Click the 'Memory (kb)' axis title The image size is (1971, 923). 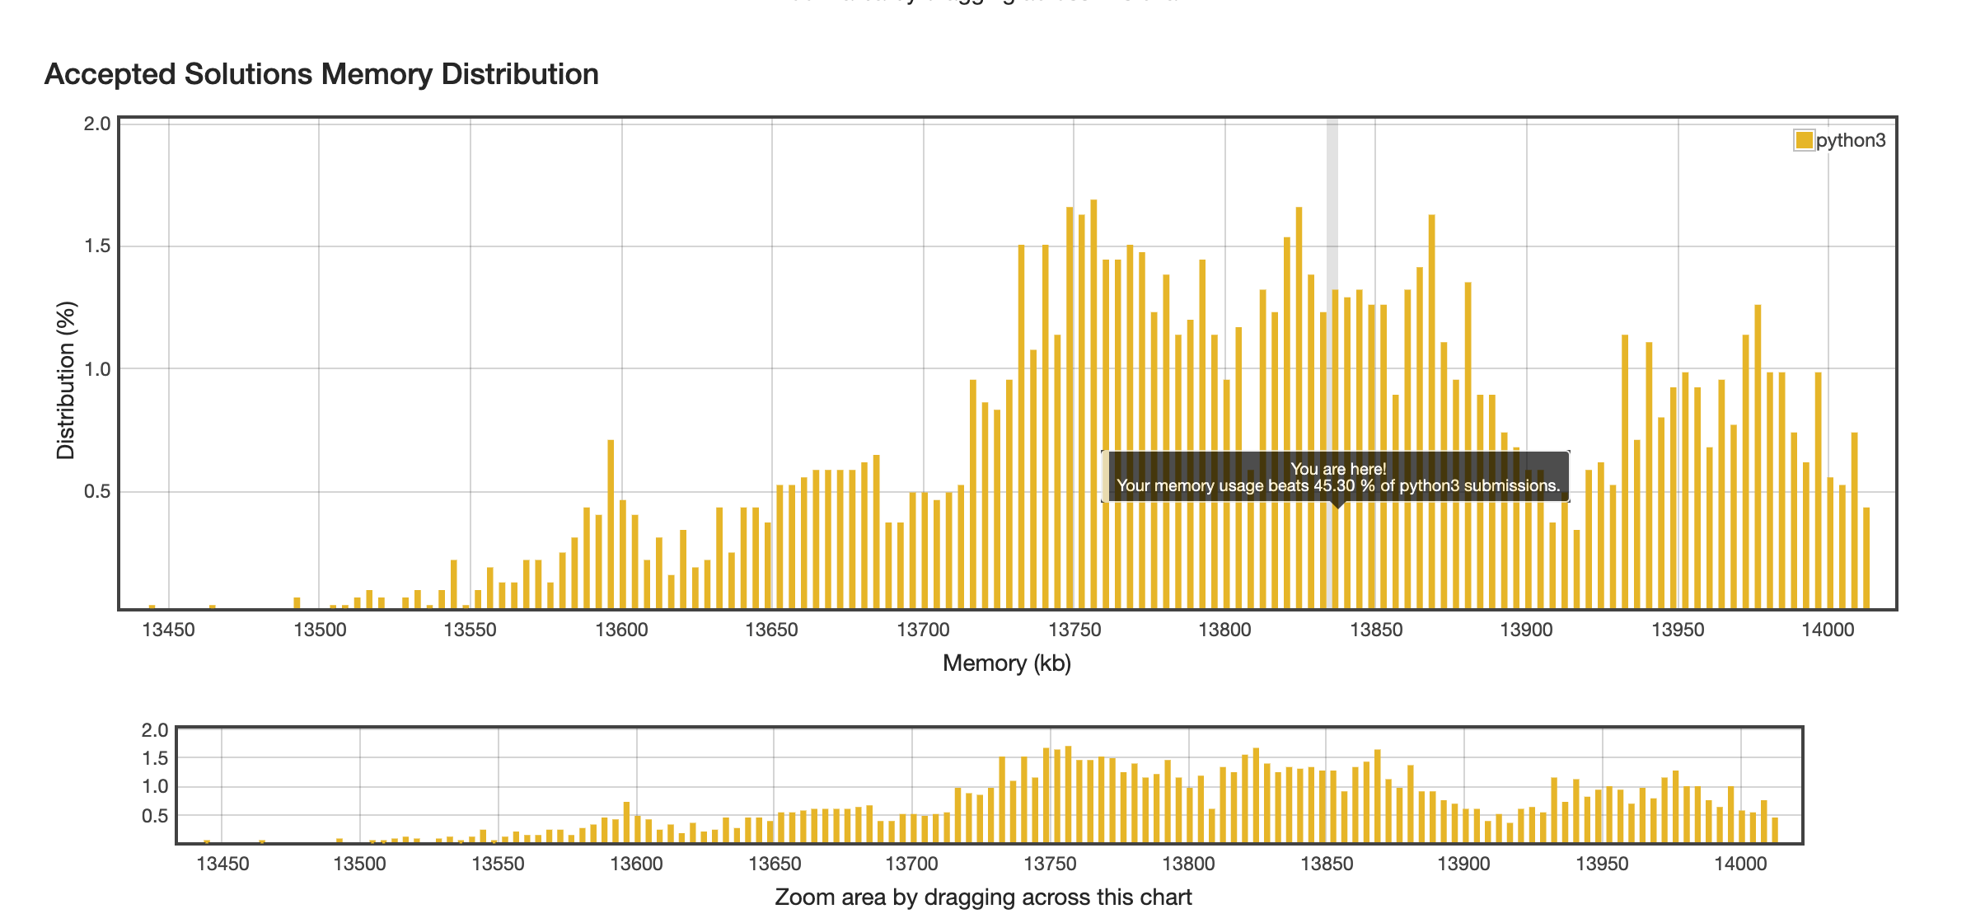(1006, 663)
